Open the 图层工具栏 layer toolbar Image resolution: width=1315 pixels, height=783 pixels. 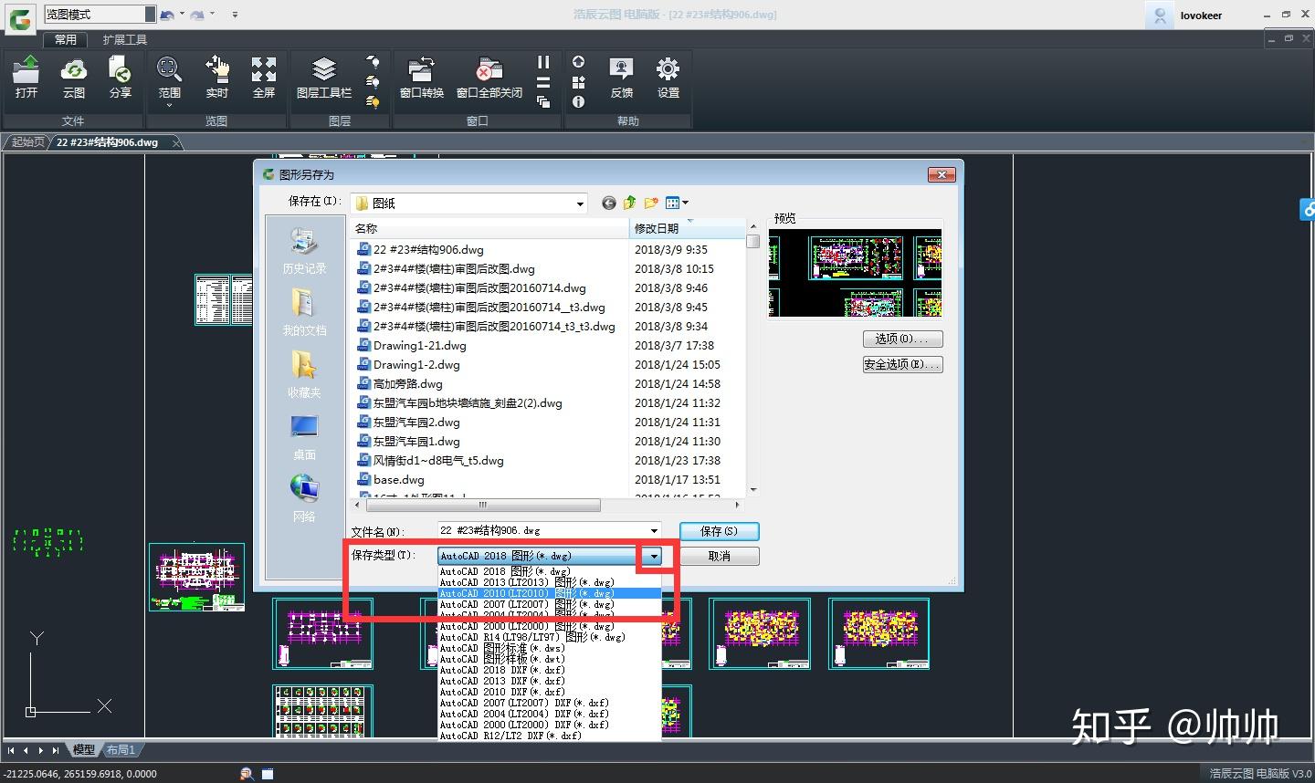(324, 77)
